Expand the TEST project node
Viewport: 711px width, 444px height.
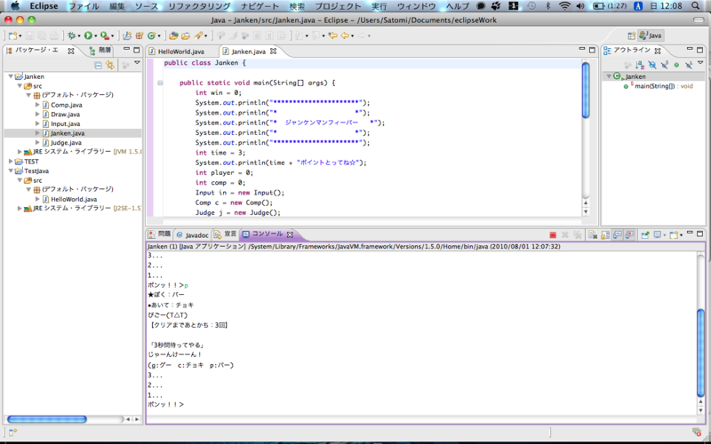coord(11,162)
